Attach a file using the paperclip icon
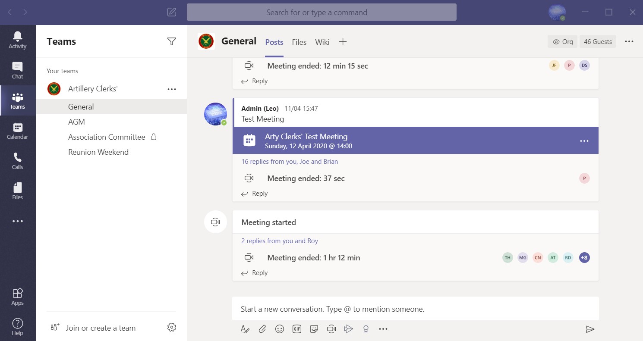643x341 pixels. tap(262, 329)
